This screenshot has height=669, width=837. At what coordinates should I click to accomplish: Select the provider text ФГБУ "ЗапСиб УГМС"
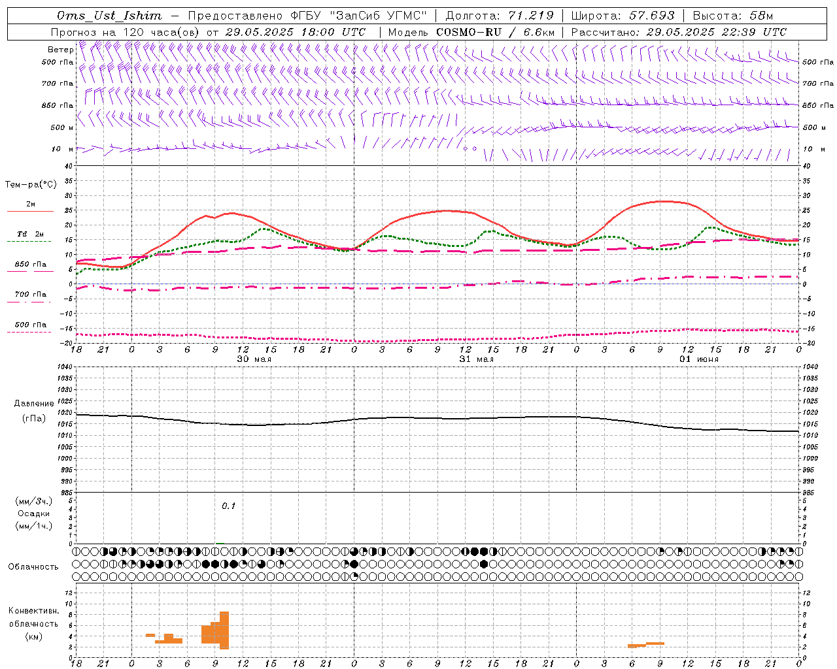pyautogui.click(x=358, y=16)
